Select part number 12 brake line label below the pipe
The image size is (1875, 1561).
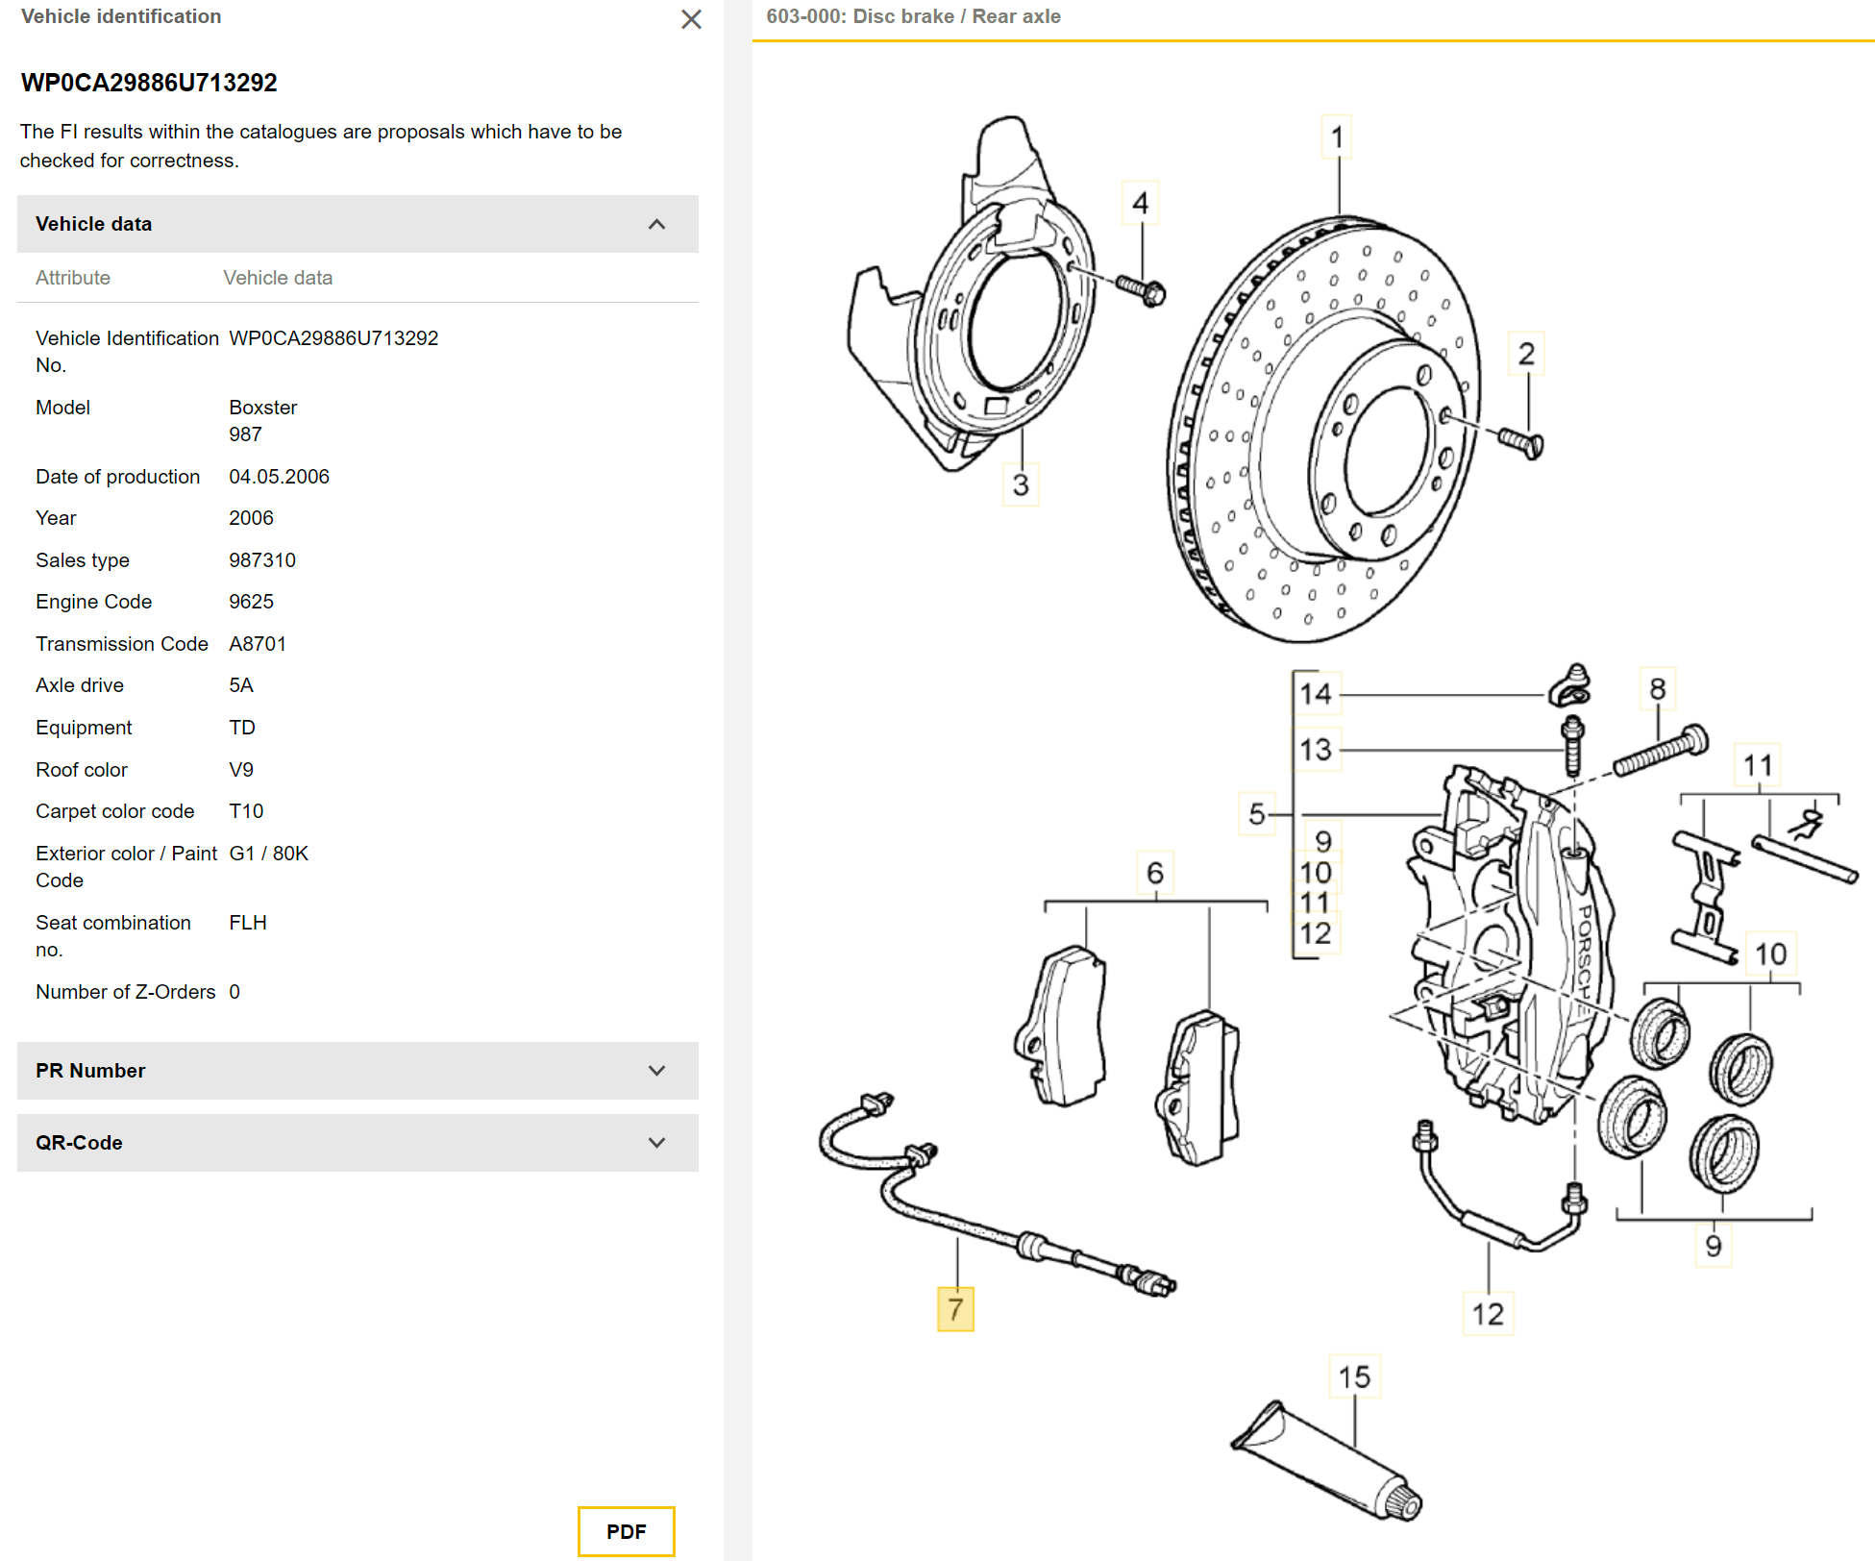click(1488, 1314)
